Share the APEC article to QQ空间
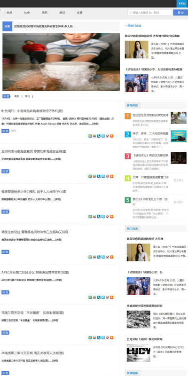188x376 pixels. pyautogui.click(x=90, y=297)
